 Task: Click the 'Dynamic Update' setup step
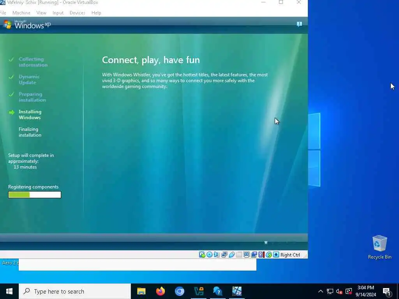29,79
